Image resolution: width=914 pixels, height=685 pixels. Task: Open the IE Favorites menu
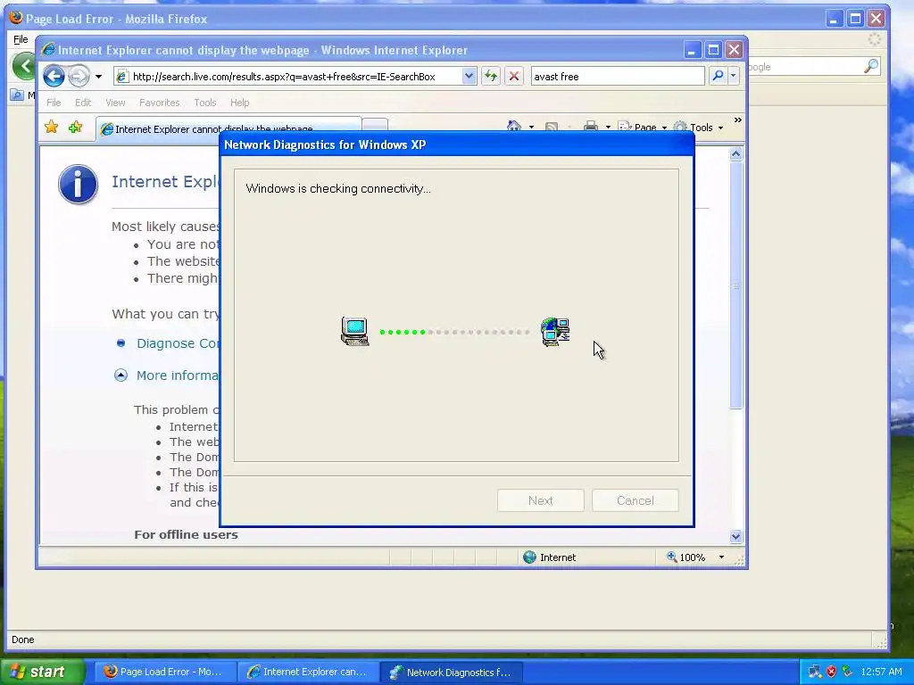(159, 103)
